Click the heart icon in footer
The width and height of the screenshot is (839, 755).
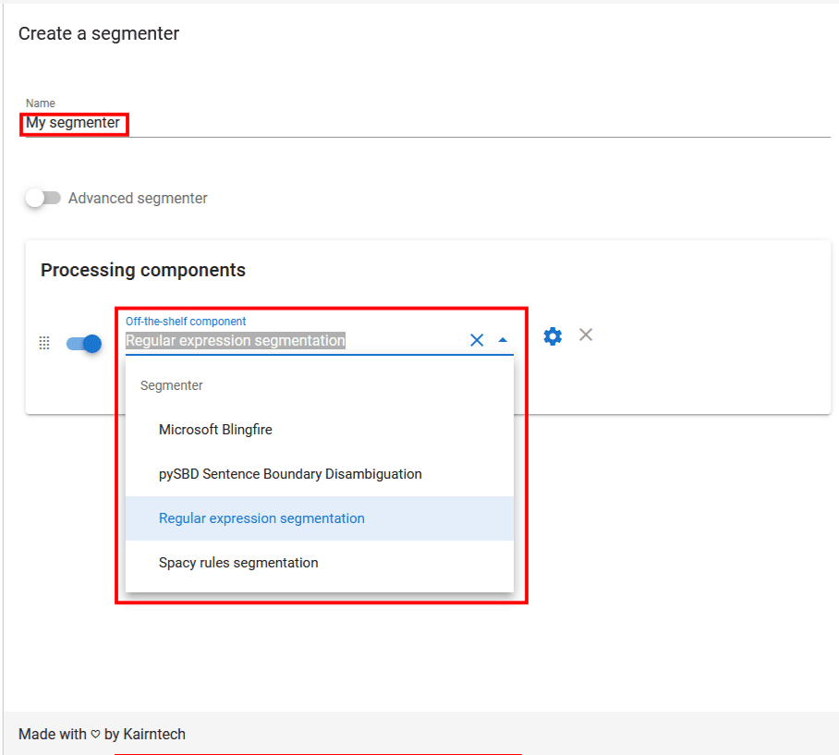pos(95,735)
